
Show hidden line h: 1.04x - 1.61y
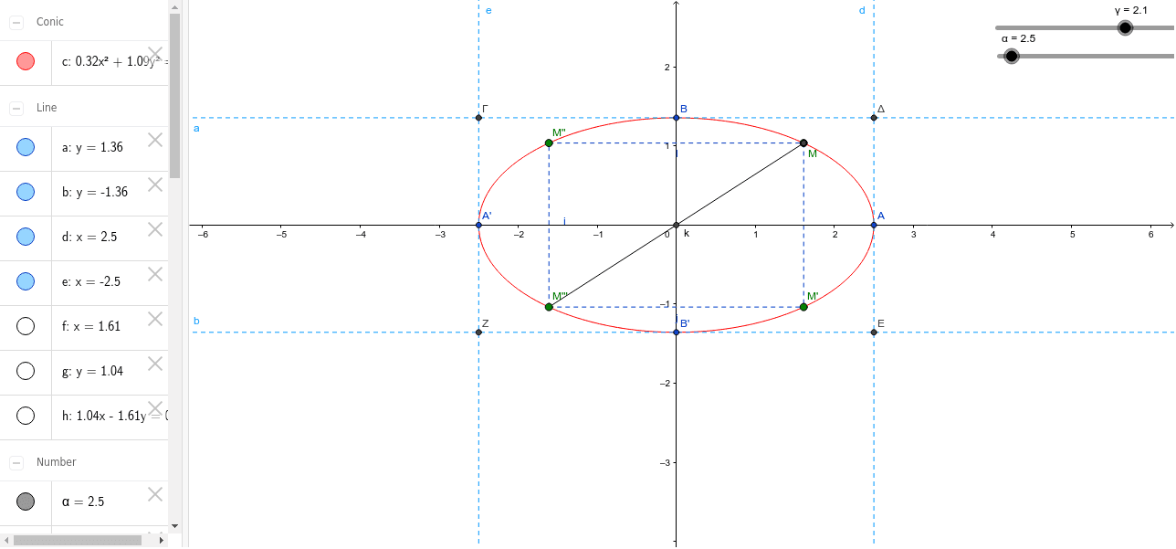26,416
